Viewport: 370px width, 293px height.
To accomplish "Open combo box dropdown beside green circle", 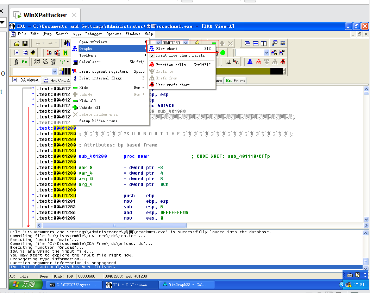I will (x=266, y=53).
